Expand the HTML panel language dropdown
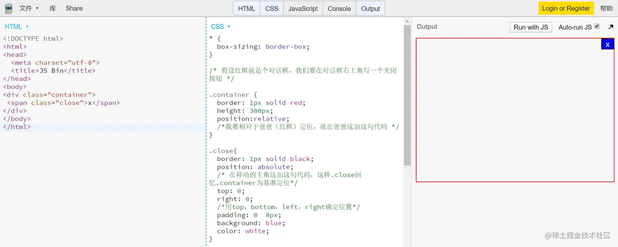Image resolution: width=618 pixels, height=247 pixels. point(17,26)
